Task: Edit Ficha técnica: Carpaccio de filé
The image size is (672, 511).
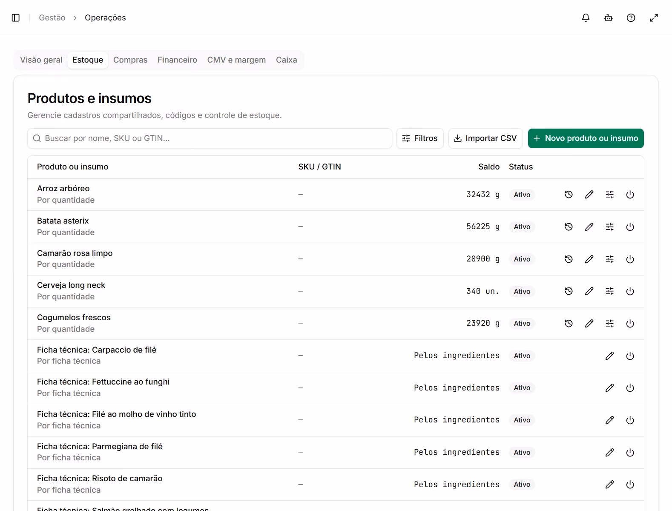Action: [x=610, y=356]
